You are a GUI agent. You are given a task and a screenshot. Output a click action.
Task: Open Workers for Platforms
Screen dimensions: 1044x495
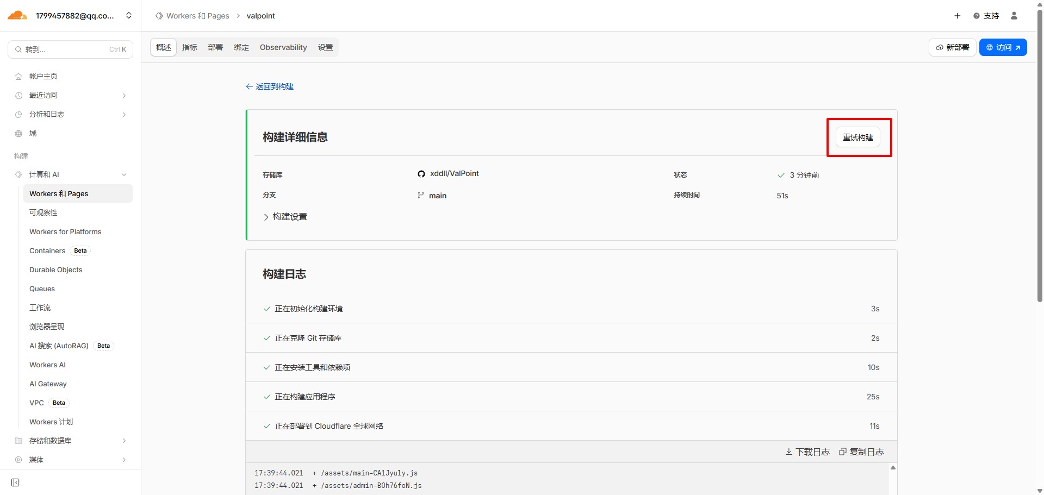click(65, 231)
